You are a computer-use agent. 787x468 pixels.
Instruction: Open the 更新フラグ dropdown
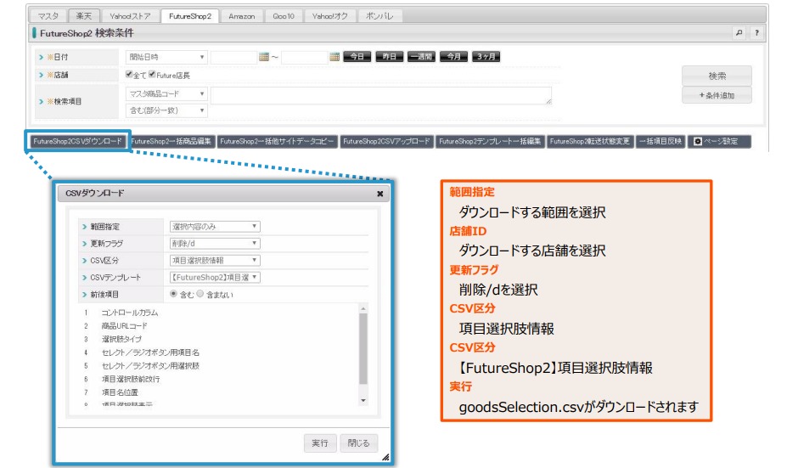215,244
